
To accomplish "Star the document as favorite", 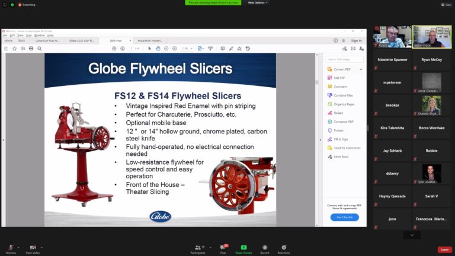I will (x=14, y=49).
